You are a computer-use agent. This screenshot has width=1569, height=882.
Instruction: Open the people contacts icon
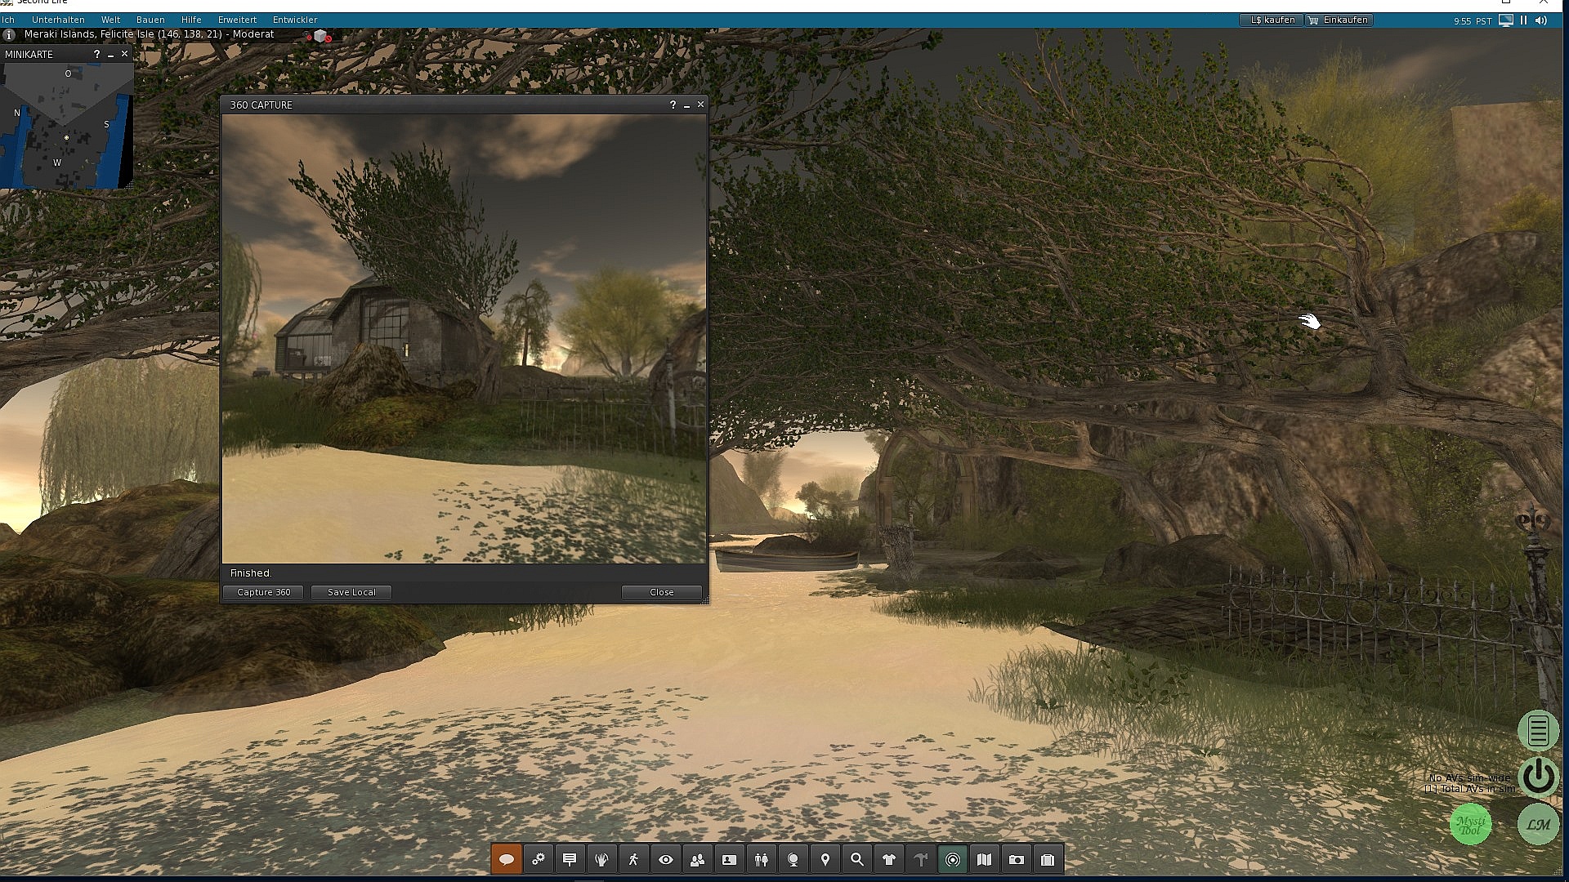click(697, 859)
